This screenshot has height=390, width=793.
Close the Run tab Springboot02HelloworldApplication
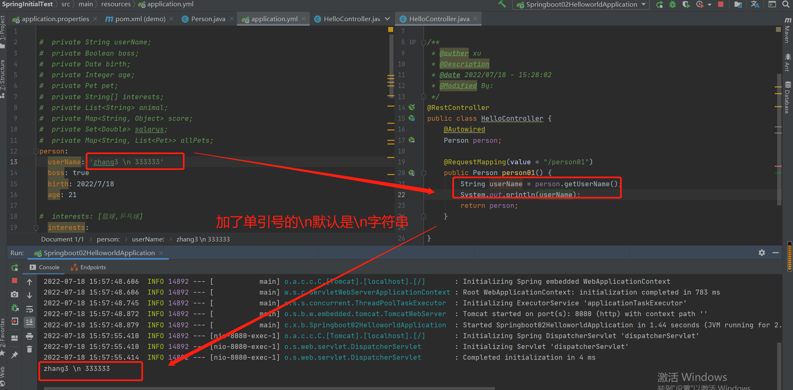[161, 253]
